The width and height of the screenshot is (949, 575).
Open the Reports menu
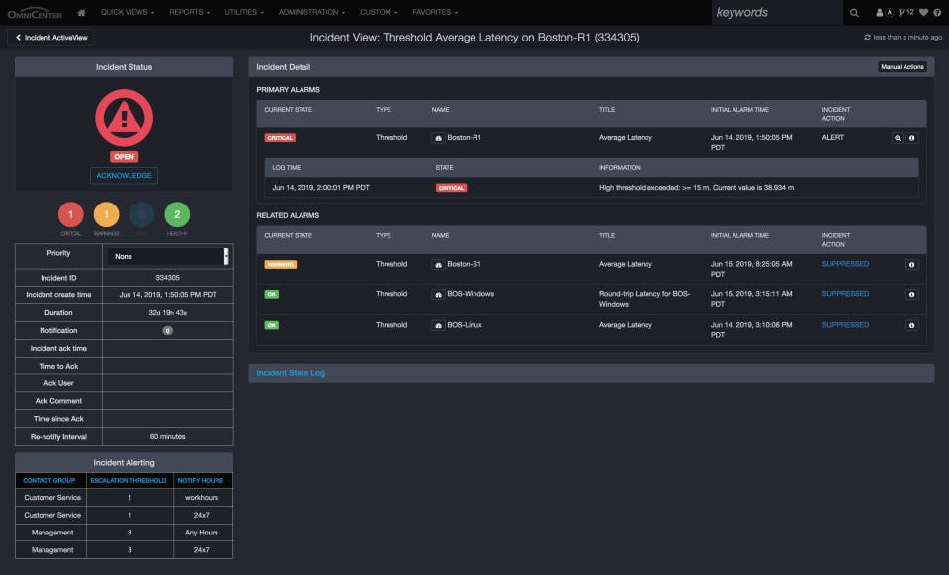(190, 12)
